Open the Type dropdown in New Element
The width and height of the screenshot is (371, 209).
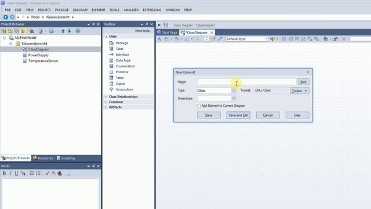click(x=234, y=91)
